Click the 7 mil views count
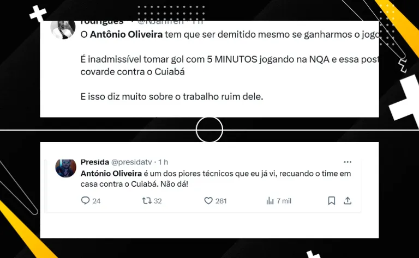The width and height of the screenshot is (419, 258). [284, 201]
